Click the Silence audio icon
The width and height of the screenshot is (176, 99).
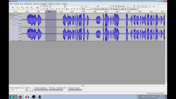tap(124, 6)
